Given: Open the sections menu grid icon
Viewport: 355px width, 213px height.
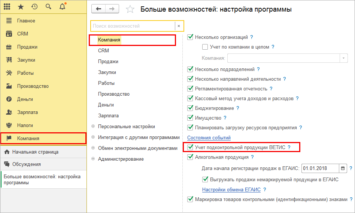Looking at the screenshot, I should click(7, 7).
